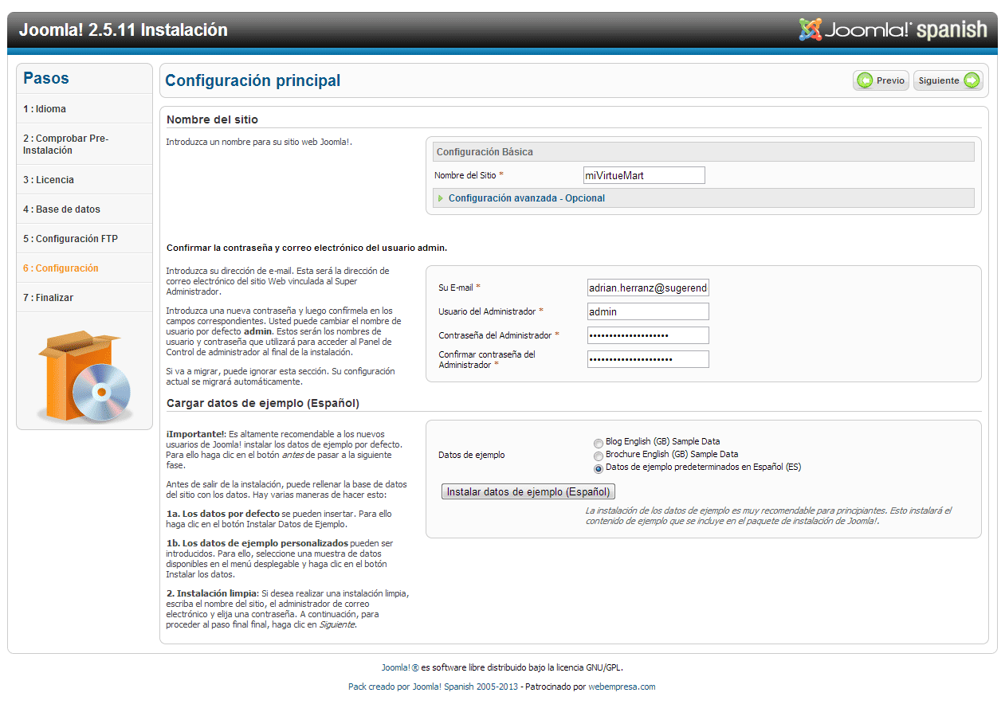Click the Pasos sidebar heading
This screenshot has height=716, width=1005.
coord(45,78)
